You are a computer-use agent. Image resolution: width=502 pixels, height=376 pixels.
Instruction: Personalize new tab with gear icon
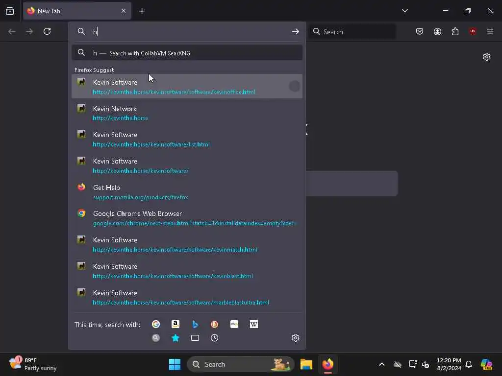[487, 57]
